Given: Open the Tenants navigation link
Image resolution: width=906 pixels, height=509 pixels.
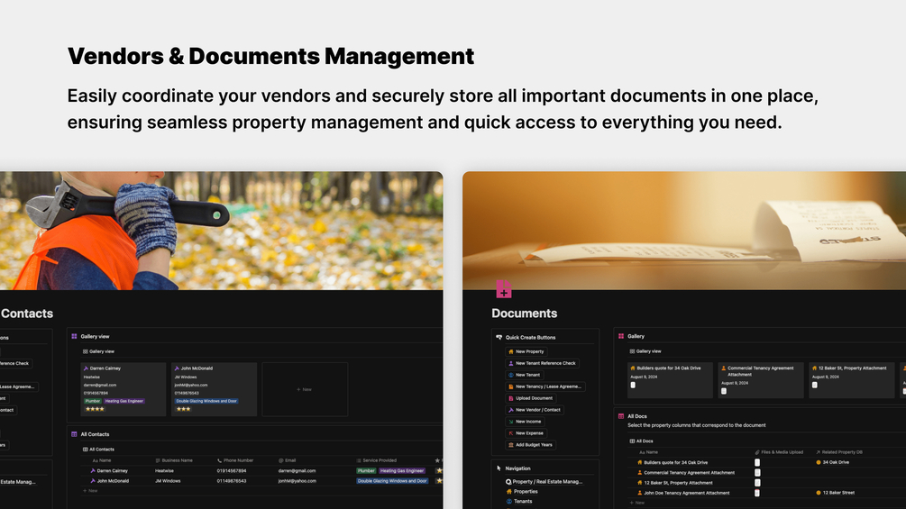Looking at the screenshot, I should [x=519, y=502].
